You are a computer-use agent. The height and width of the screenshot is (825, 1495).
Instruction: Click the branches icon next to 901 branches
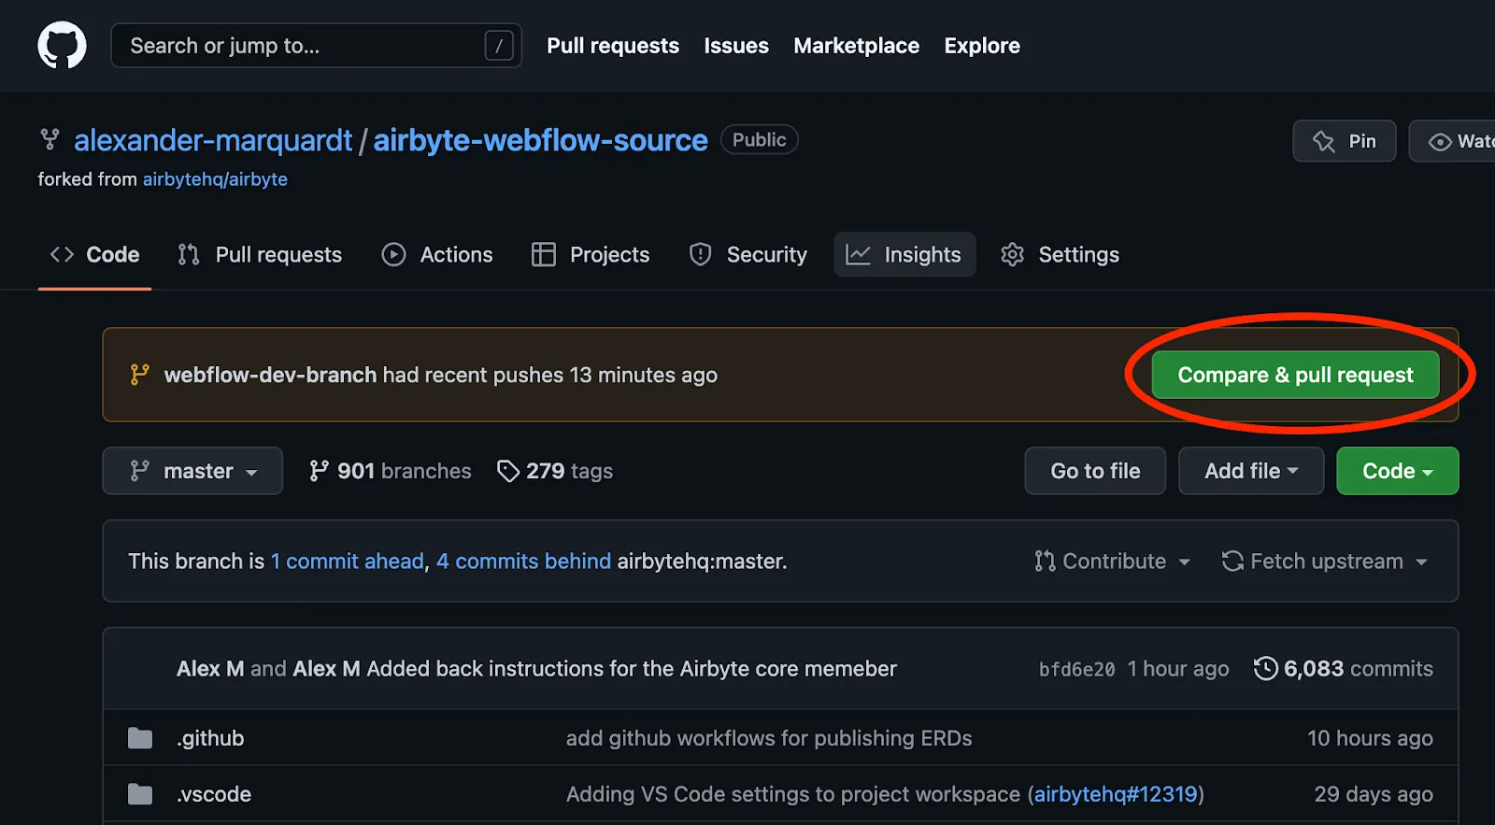pos(319,471)
